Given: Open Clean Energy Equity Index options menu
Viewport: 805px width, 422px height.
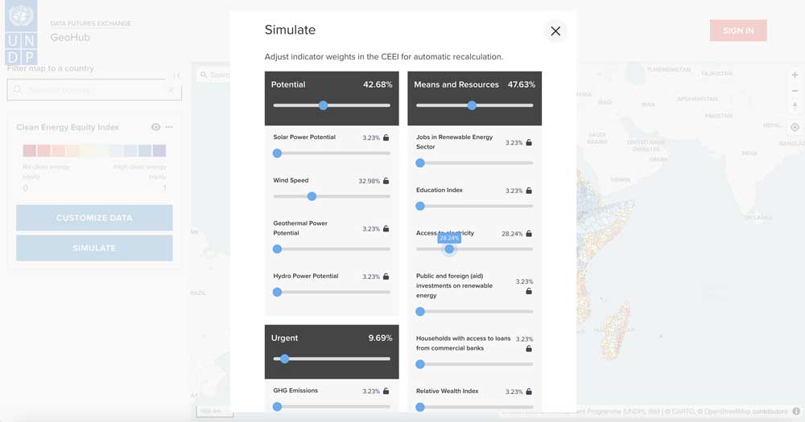Looking at the screenshot, I should pos(169,127).
